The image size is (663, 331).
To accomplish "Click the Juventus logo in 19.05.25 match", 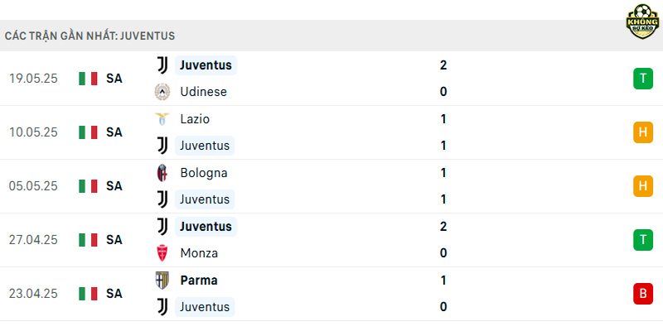I will coord(162,65).
